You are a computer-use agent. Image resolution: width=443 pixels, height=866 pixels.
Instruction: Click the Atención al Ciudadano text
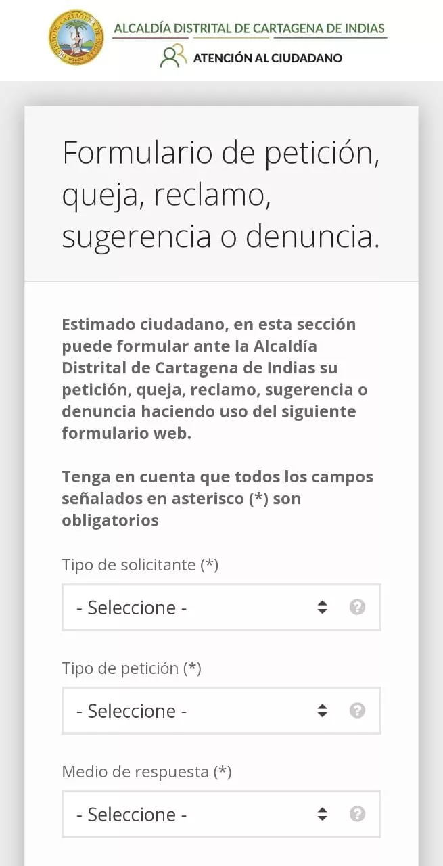(267, 58)
